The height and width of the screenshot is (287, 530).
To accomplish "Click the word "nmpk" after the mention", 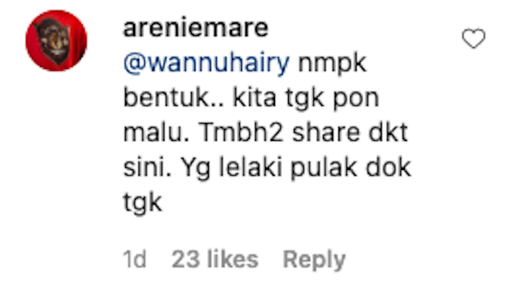I will coord(332,64).
